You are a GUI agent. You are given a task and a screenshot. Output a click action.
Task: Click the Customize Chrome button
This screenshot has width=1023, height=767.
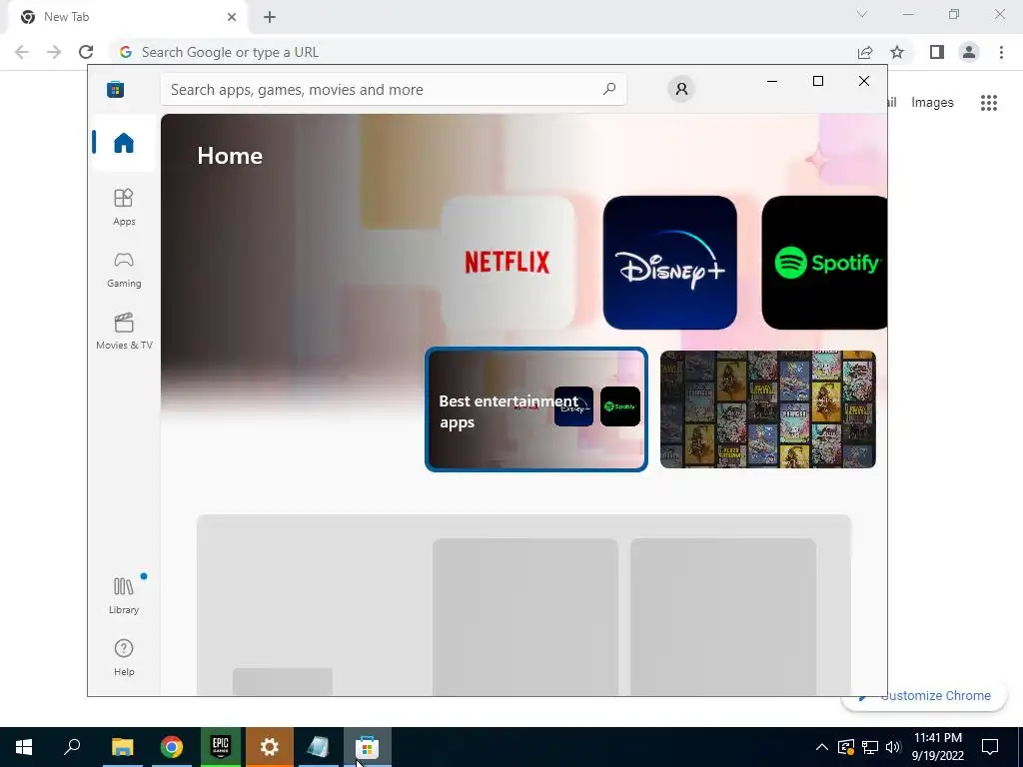pos(926,696)
